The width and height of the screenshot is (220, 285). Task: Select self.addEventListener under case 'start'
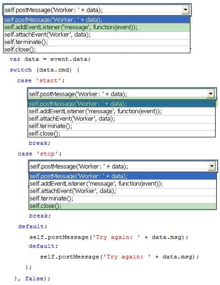click(x=121, y=111)
